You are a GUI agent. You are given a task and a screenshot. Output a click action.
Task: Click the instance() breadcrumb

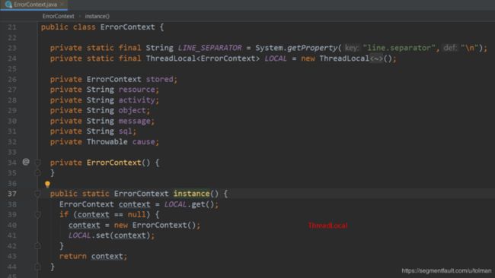pyautogui.click(x=97, y=16)
